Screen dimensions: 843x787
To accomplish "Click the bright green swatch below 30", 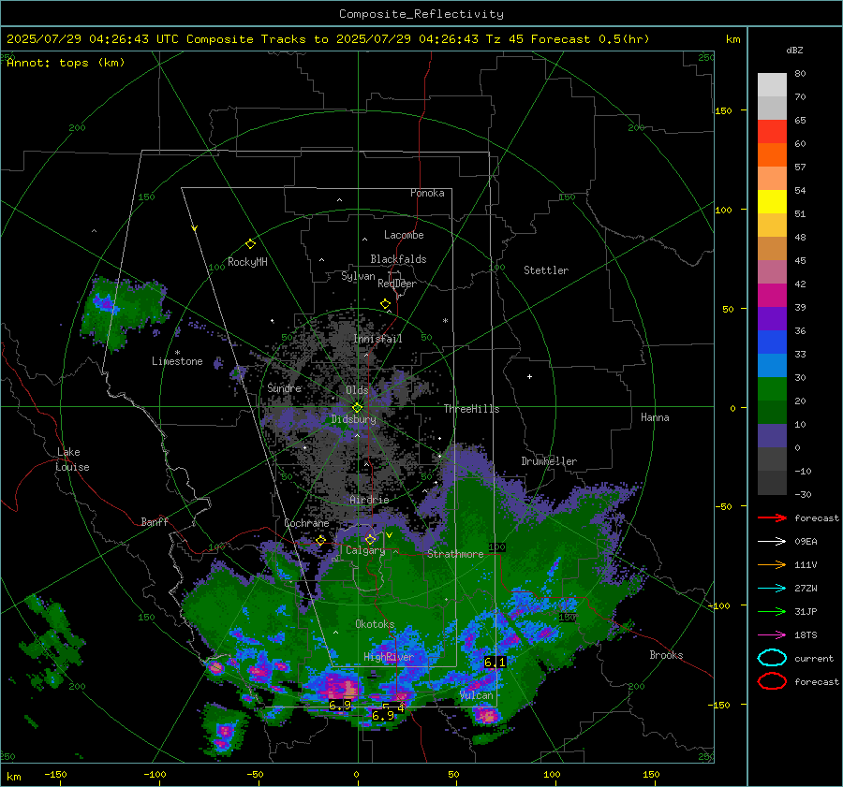I will click(x=772, y=389).
